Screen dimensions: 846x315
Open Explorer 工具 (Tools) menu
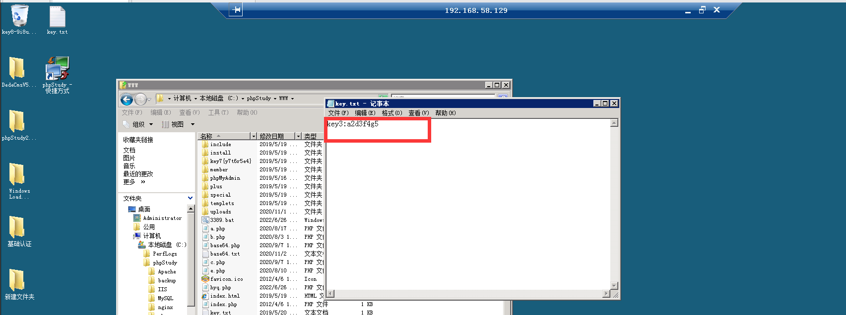218,112
